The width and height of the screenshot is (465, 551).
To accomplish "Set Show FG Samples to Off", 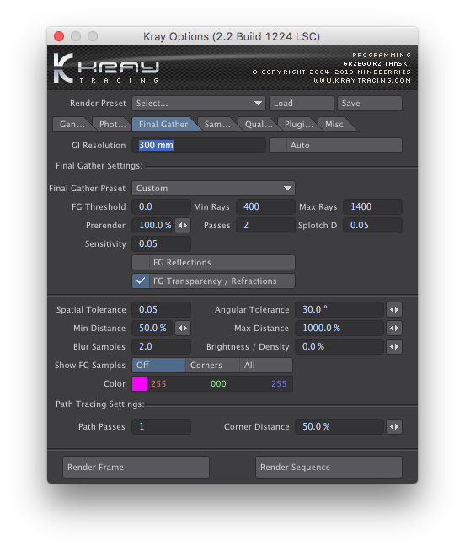I will [159, 366].
